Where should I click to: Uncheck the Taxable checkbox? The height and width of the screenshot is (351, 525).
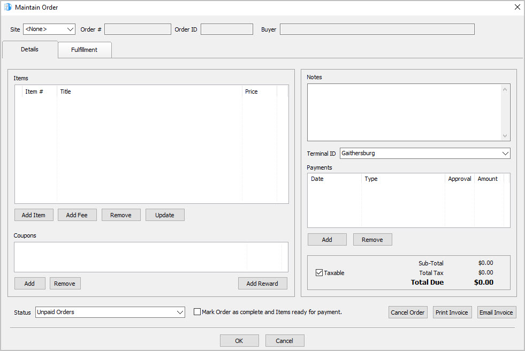pos(319,273)
